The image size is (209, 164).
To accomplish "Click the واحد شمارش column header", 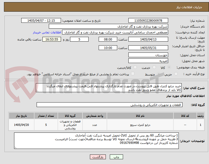I will pos(94,116).
